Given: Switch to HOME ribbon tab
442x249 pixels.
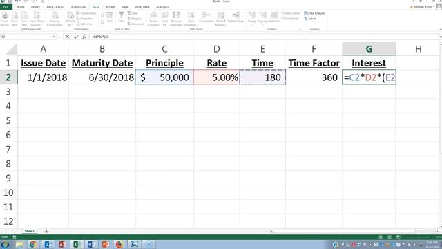Looking at the screenshot, I should point(21,7).
